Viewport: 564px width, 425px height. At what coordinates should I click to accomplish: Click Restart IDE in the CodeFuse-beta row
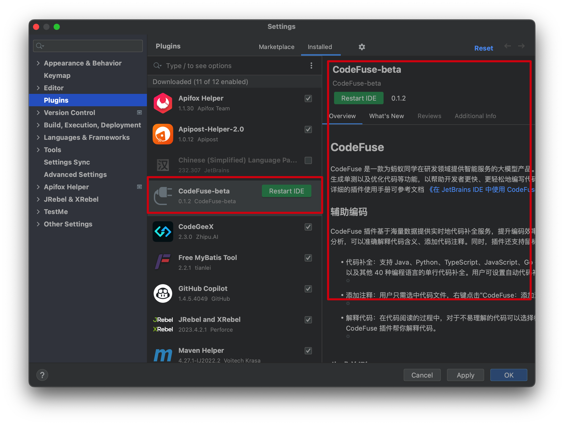pyautogui.click(x=286, y=191)
